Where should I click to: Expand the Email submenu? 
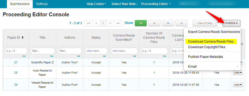click(212, 67)
